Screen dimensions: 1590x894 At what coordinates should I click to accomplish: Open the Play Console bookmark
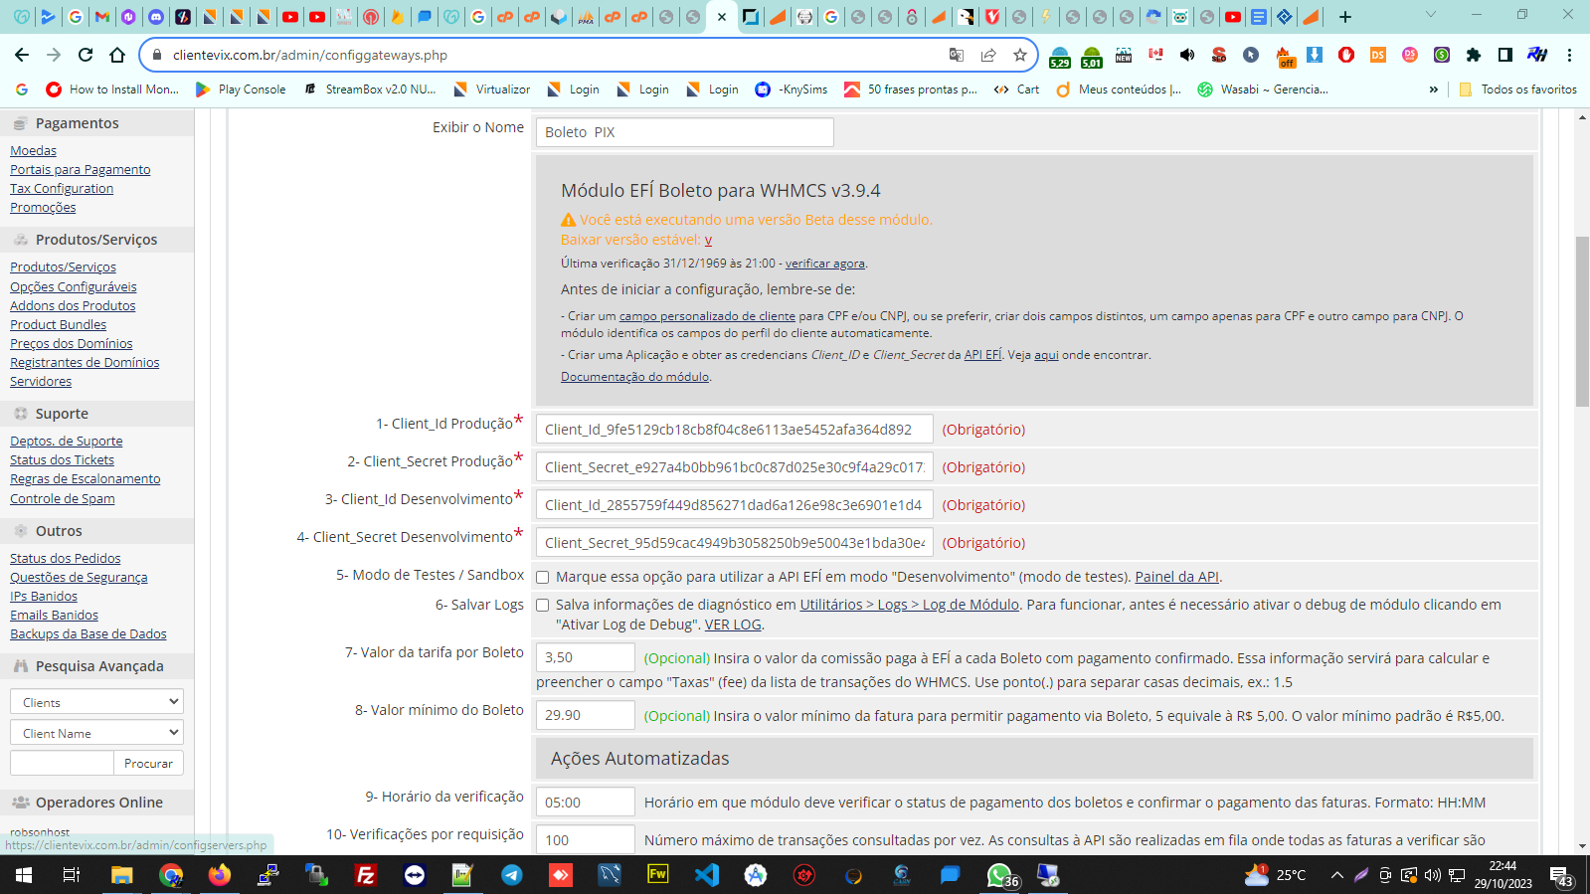(x=241, y=89)
